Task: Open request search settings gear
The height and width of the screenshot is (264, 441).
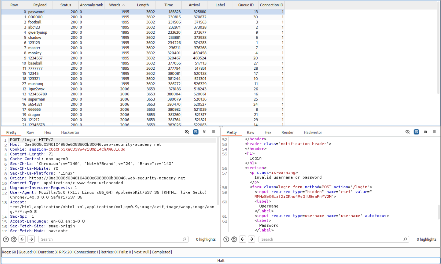Action: pos(14,239)
